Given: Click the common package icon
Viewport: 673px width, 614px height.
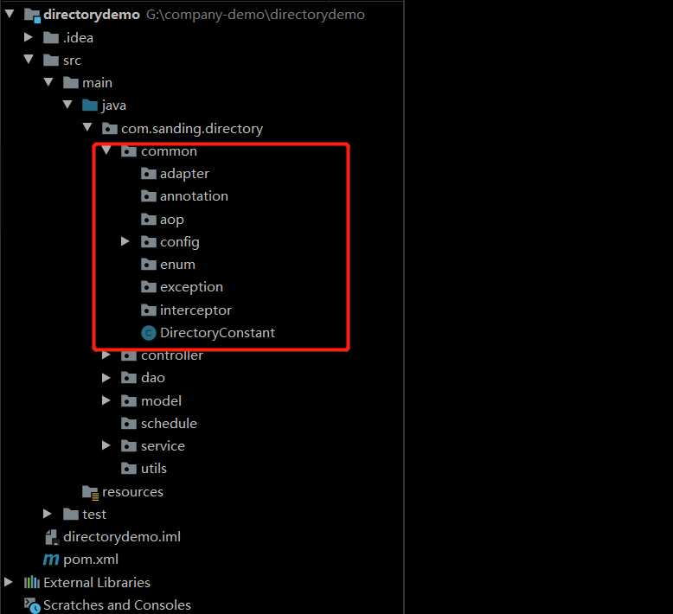Looking at the screenshot, I should click(129, 151).
